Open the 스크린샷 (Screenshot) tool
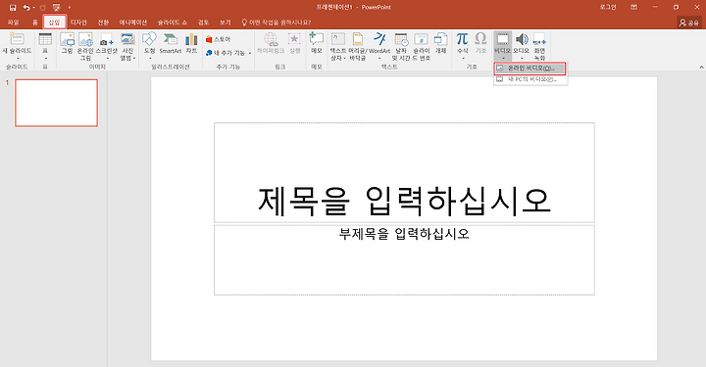 [107, 46]
